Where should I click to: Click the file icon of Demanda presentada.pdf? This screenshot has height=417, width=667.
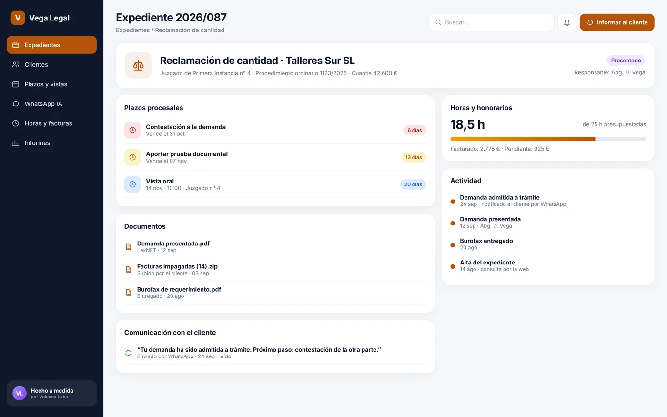tap(128, 247)
